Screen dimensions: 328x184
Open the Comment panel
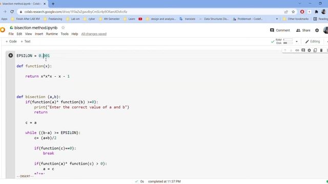(280, 30)
